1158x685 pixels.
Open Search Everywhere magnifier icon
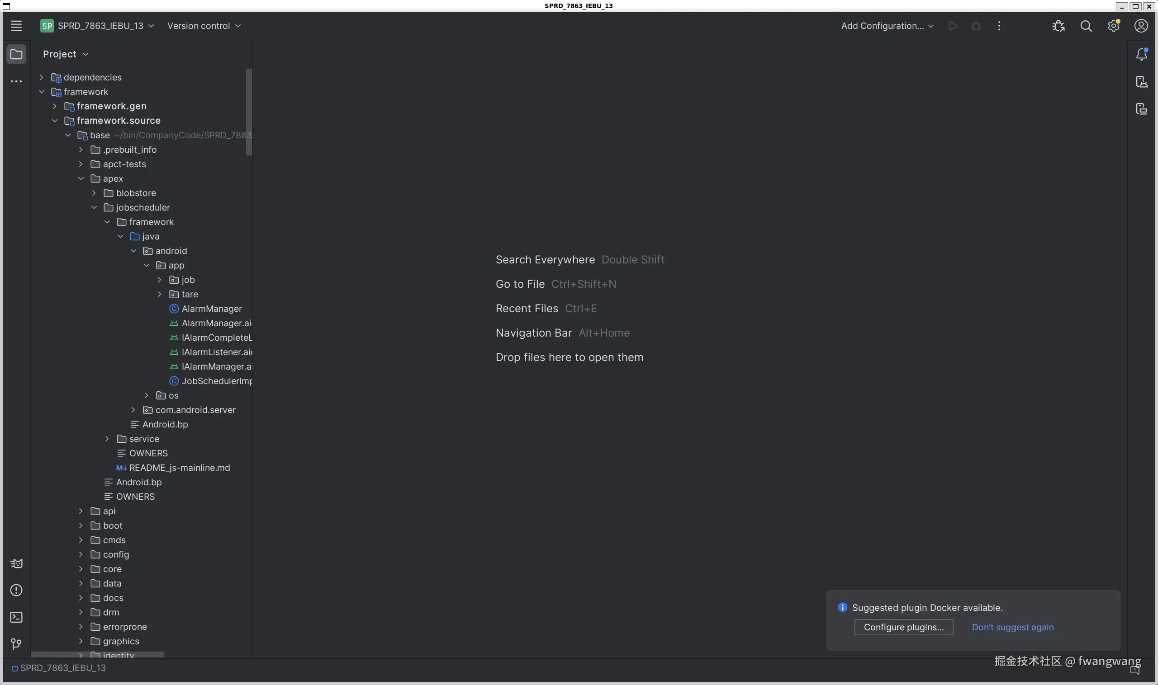click(1086, 26)
